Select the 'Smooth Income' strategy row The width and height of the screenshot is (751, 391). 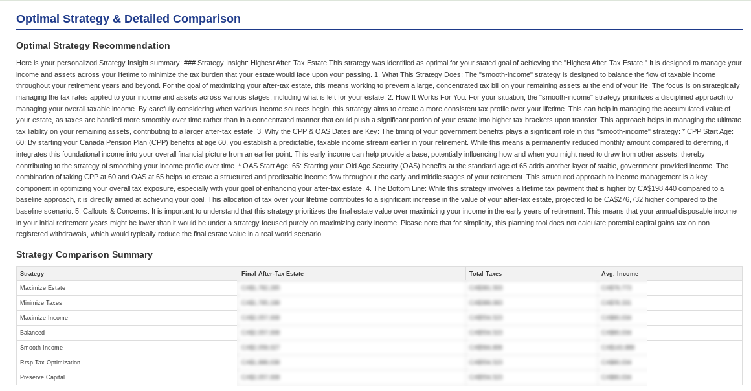coord(41,348)
